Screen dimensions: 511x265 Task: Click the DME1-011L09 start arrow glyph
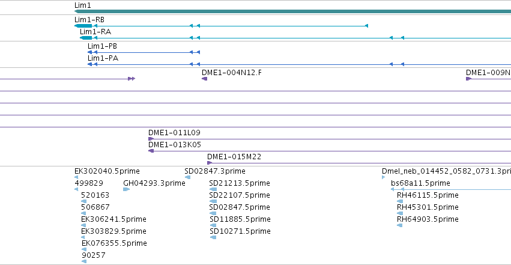point(151,139)
